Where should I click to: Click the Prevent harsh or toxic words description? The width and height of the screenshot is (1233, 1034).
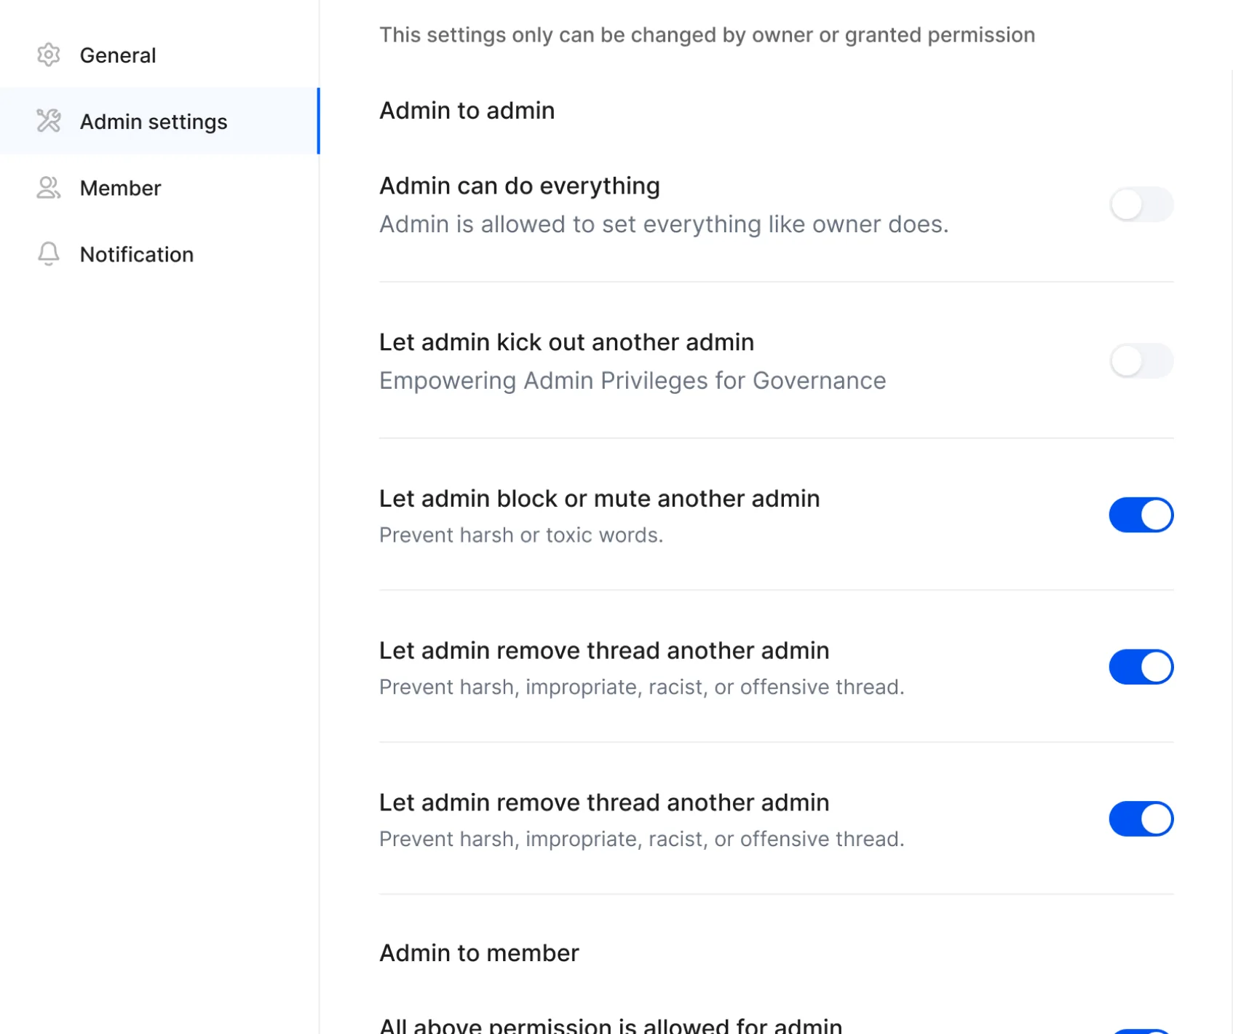click(521, 535)
